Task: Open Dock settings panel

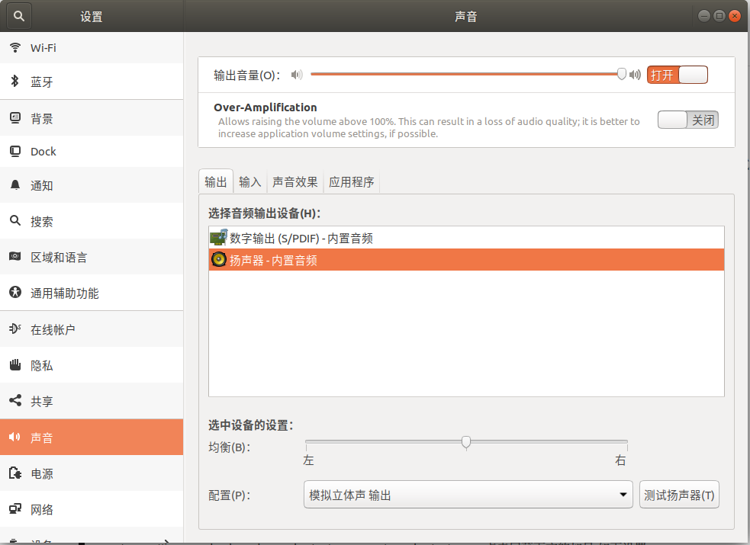Action: tap(92, 152)
